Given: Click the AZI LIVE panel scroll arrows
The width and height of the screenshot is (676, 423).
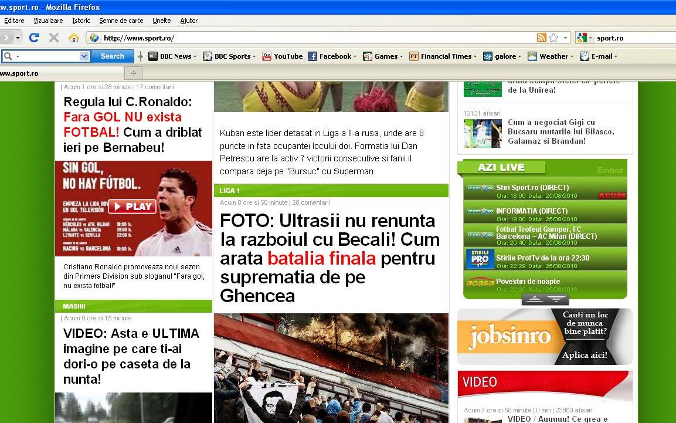Looking at the screenshot, I should click(545, 300).
